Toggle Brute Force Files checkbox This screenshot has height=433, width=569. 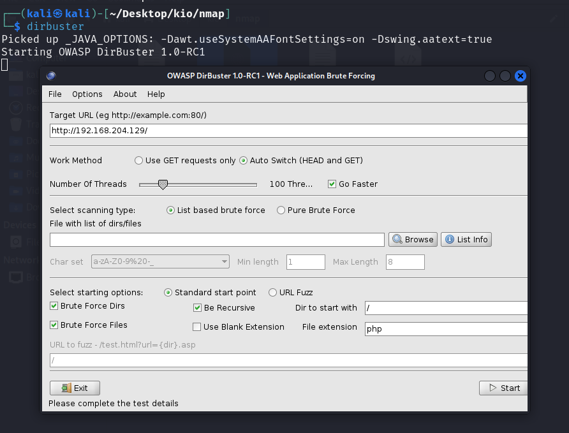[54, 325]
